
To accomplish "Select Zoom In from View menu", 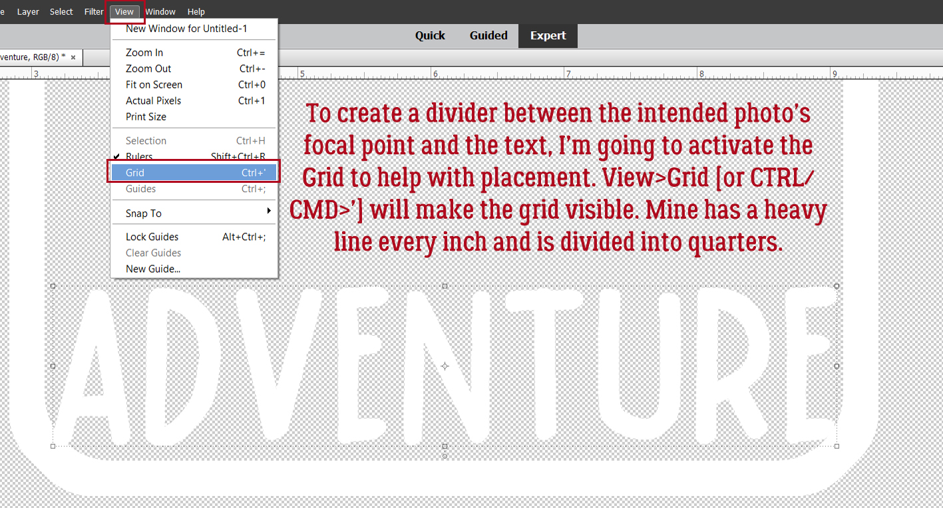I will pos(194,53).
